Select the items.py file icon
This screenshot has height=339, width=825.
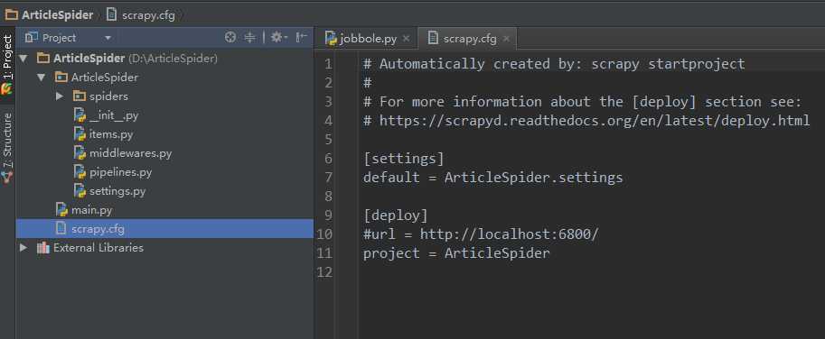point(80,134)
